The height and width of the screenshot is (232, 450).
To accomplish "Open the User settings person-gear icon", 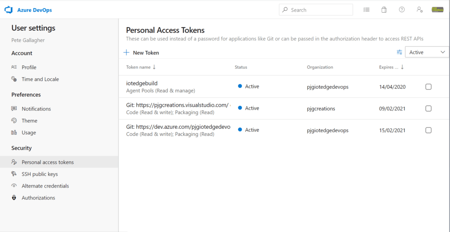I will pyautogui.click(x=419, y=10).
